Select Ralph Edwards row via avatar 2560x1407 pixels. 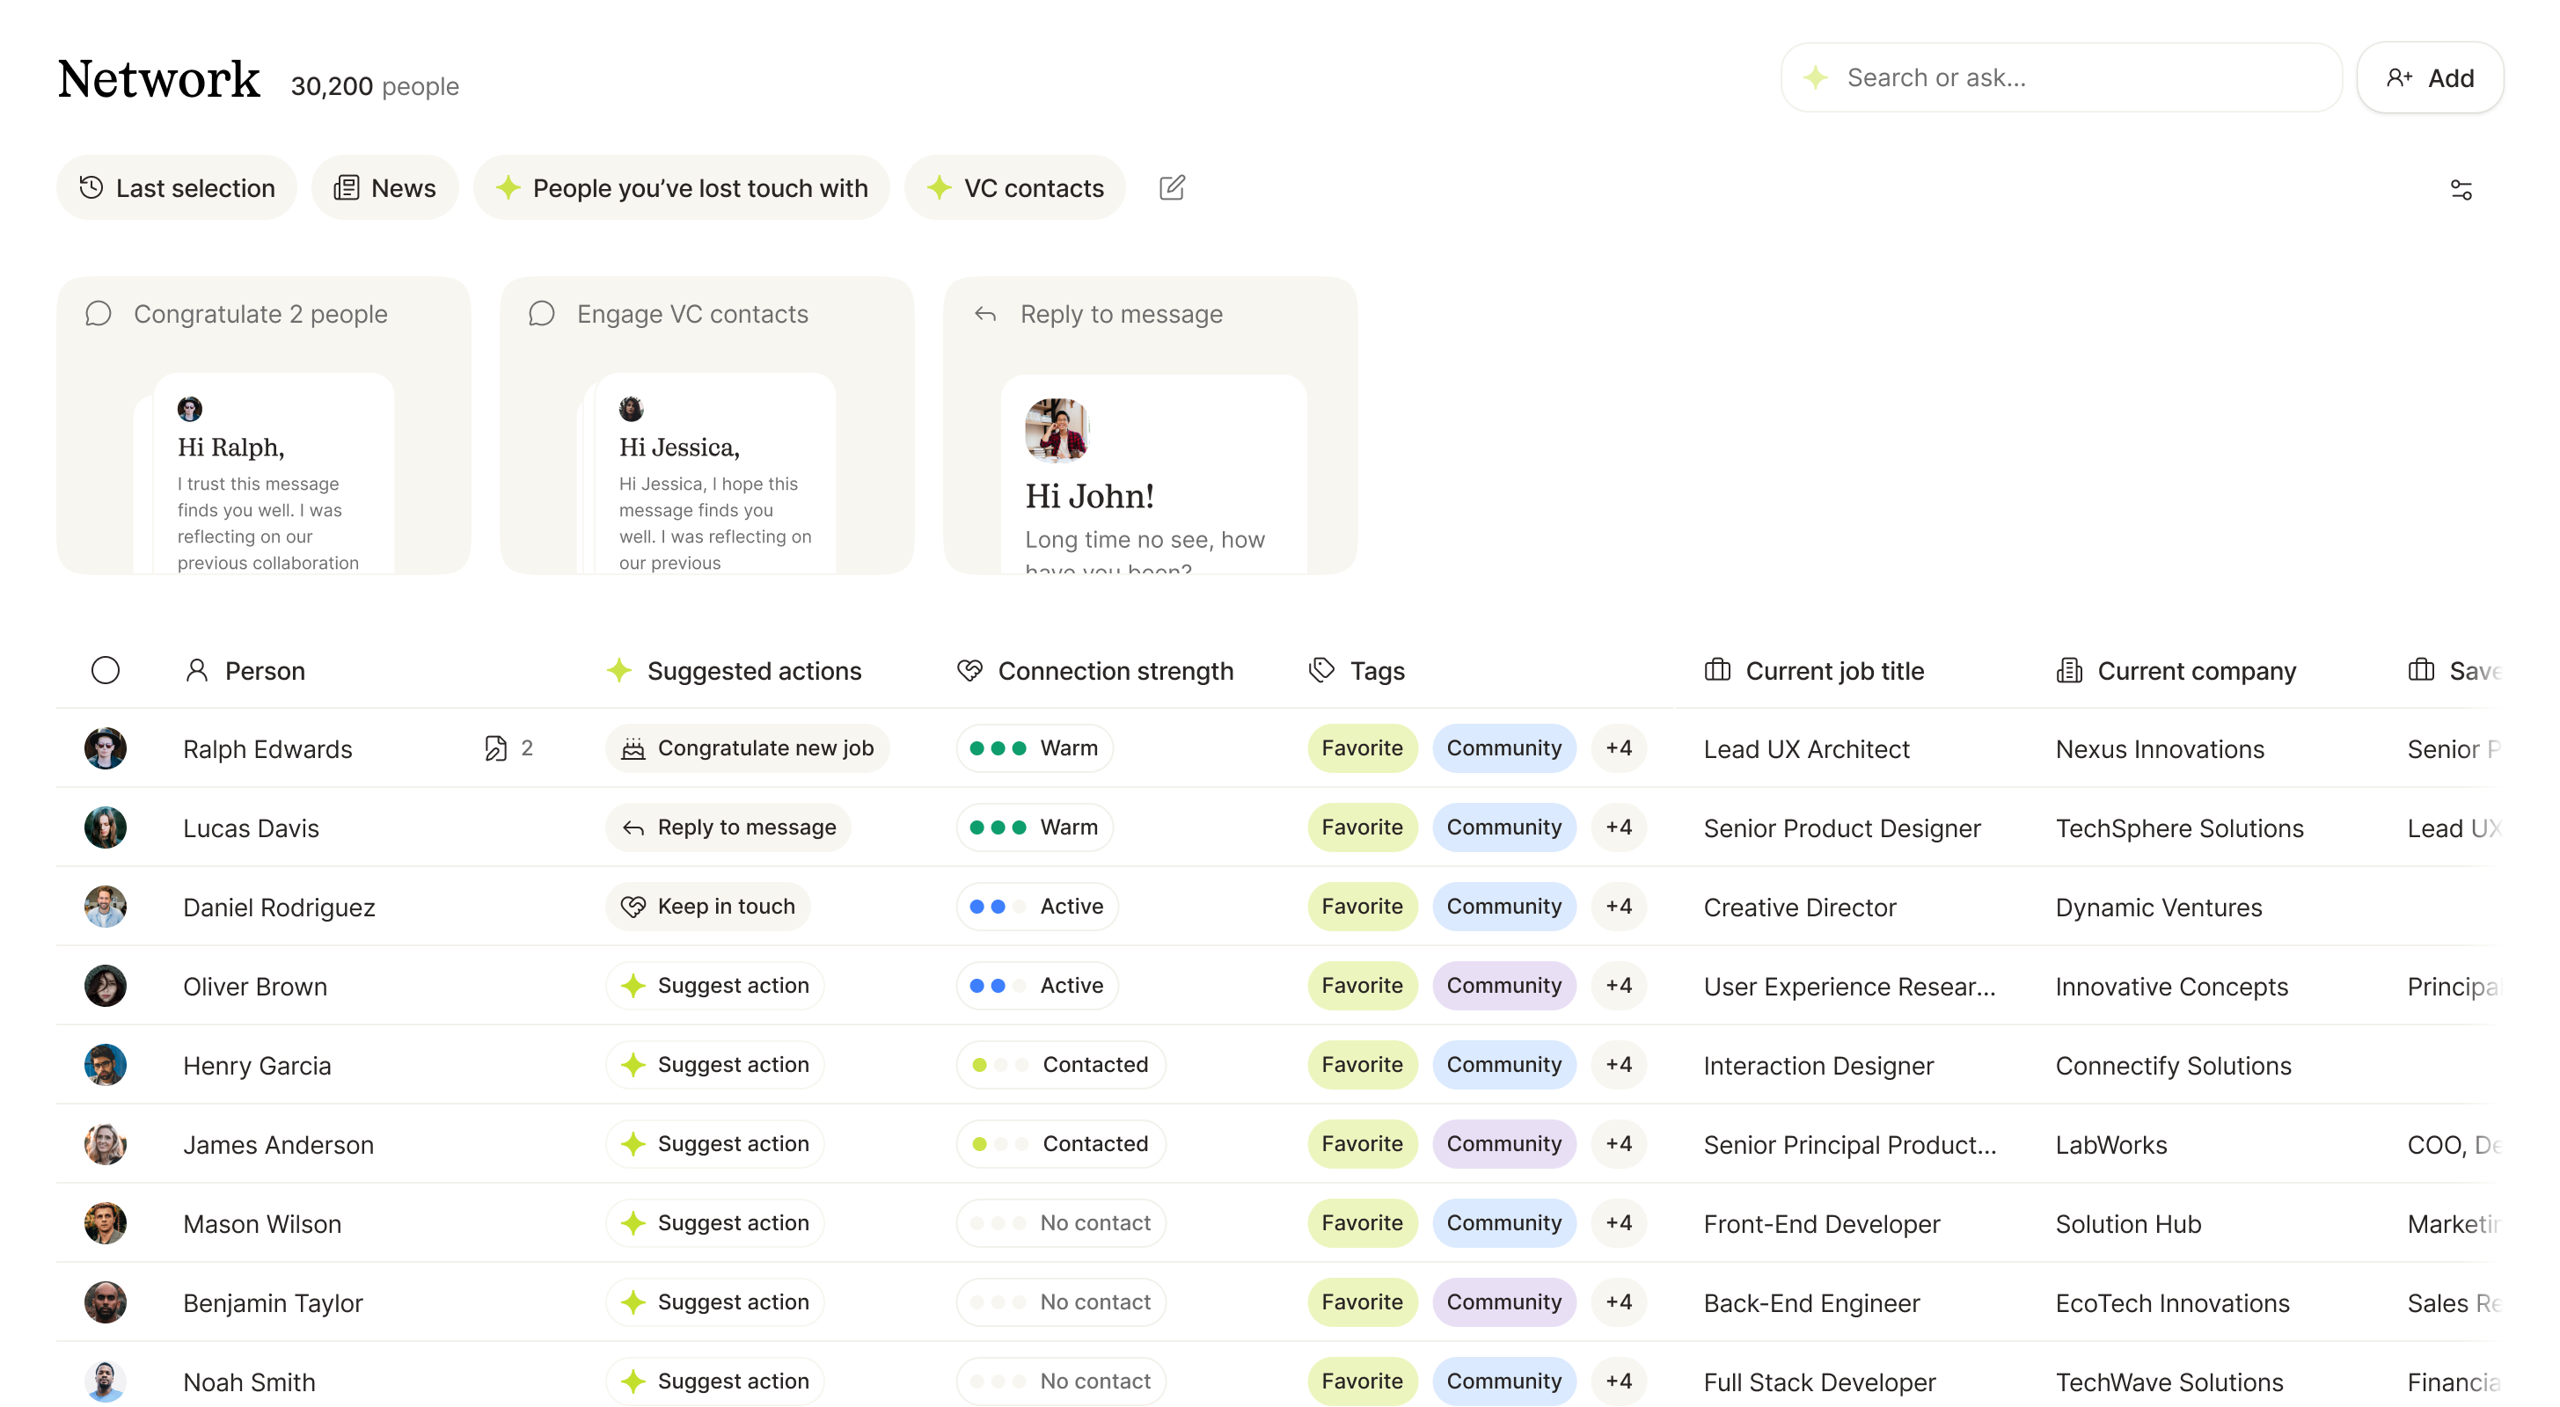tap(106, 748)
